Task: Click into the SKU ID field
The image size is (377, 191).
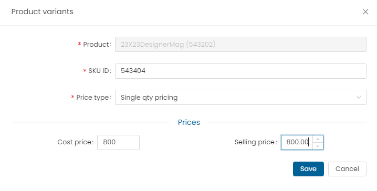Action: (240, 71)
